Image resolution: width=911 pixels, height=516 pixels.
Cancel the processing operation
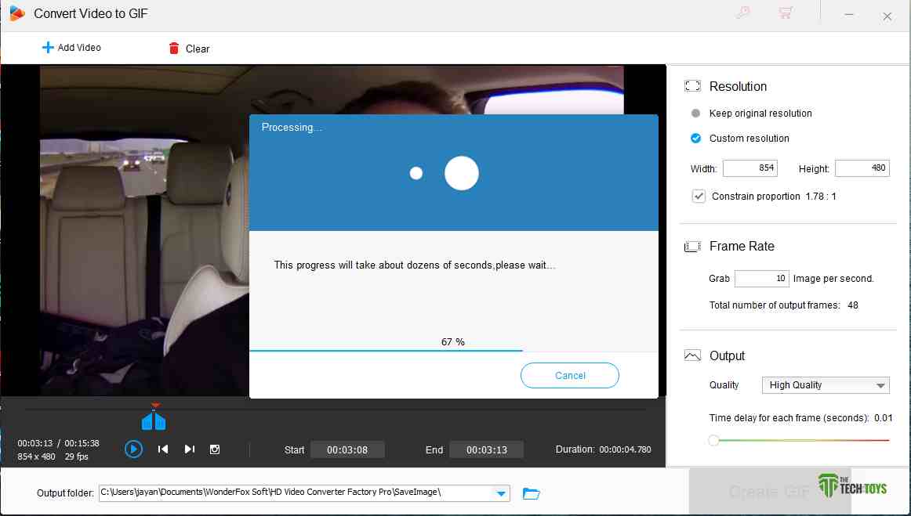pos(569,375)
